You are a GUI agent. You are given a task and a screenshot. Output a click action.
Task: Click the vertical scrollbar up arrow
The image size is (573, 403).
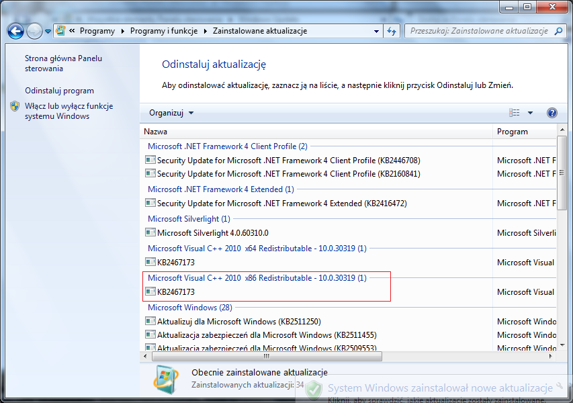[x=562, y=130]
